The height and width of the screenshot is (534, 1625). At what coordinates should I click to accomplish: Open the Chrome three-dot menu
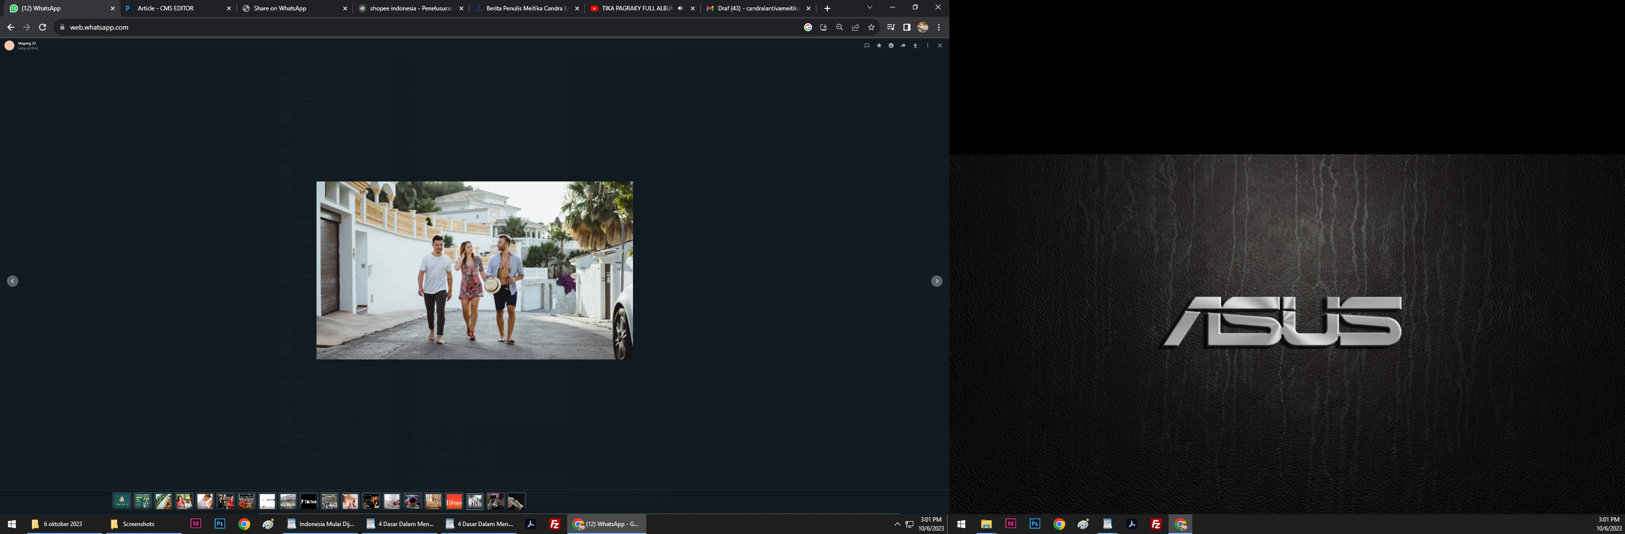point(939,27)
